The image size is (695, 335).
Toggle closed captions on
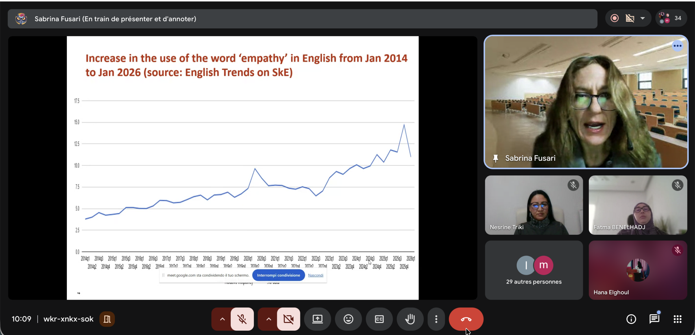[379, 319]
